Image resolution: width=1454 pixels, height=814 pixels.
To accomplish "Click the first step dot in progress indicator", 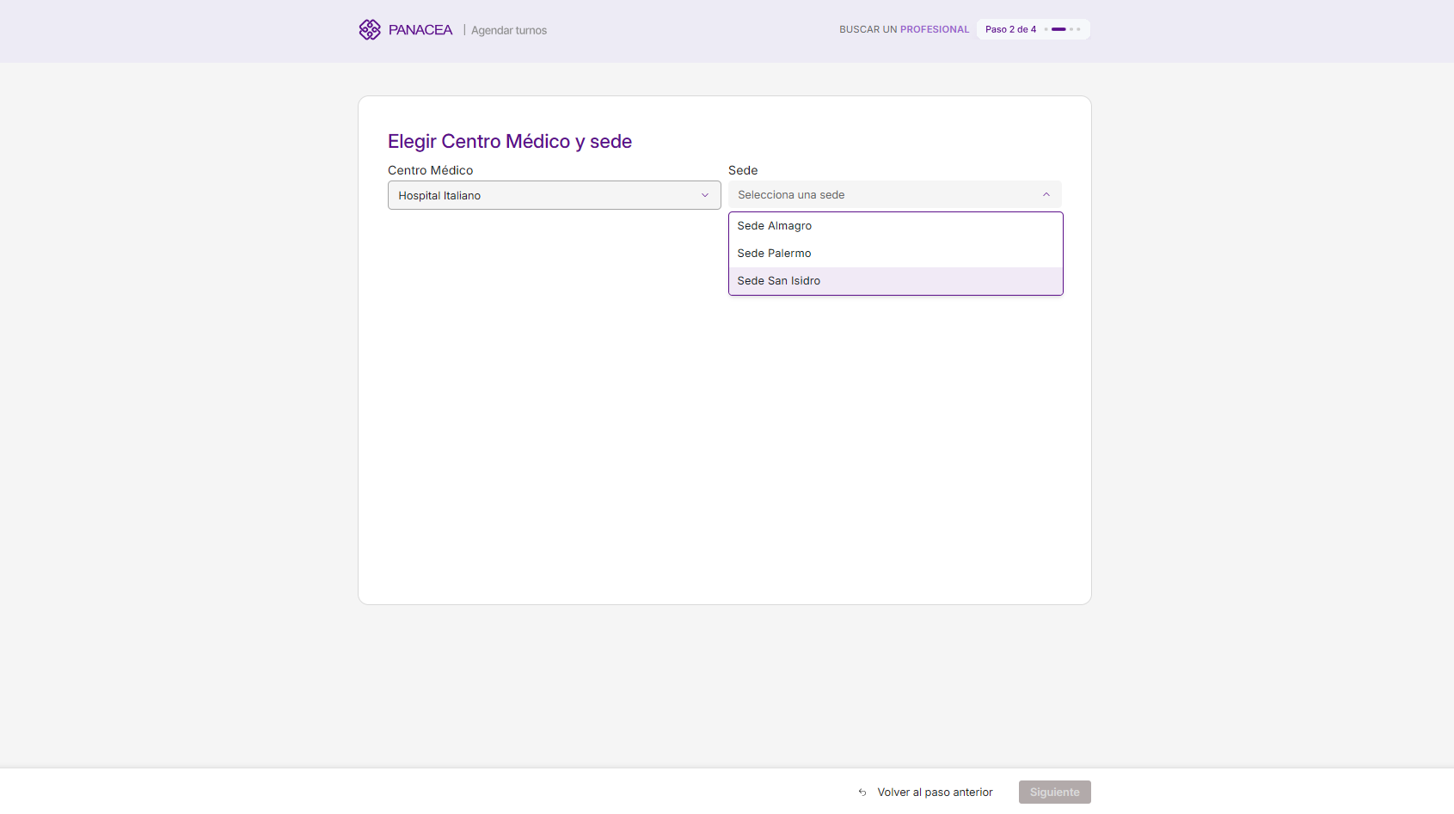I will (1046, 29).
